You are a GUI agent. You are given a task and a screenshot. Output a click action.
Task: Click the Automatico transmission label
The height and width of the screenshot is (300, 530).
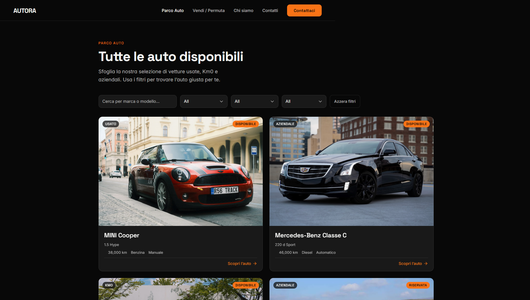click(326, 253)
